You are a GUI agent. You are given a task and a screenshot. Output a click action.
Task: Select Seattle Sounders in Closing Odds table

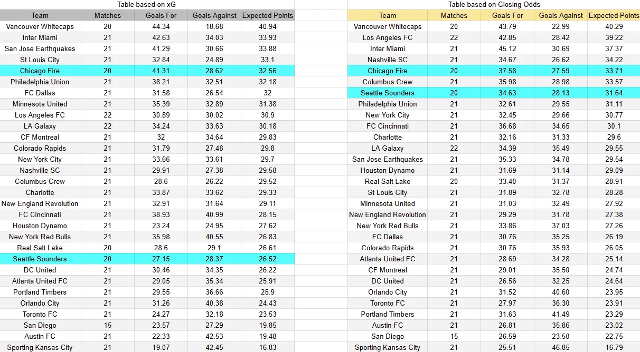(388, 93)
